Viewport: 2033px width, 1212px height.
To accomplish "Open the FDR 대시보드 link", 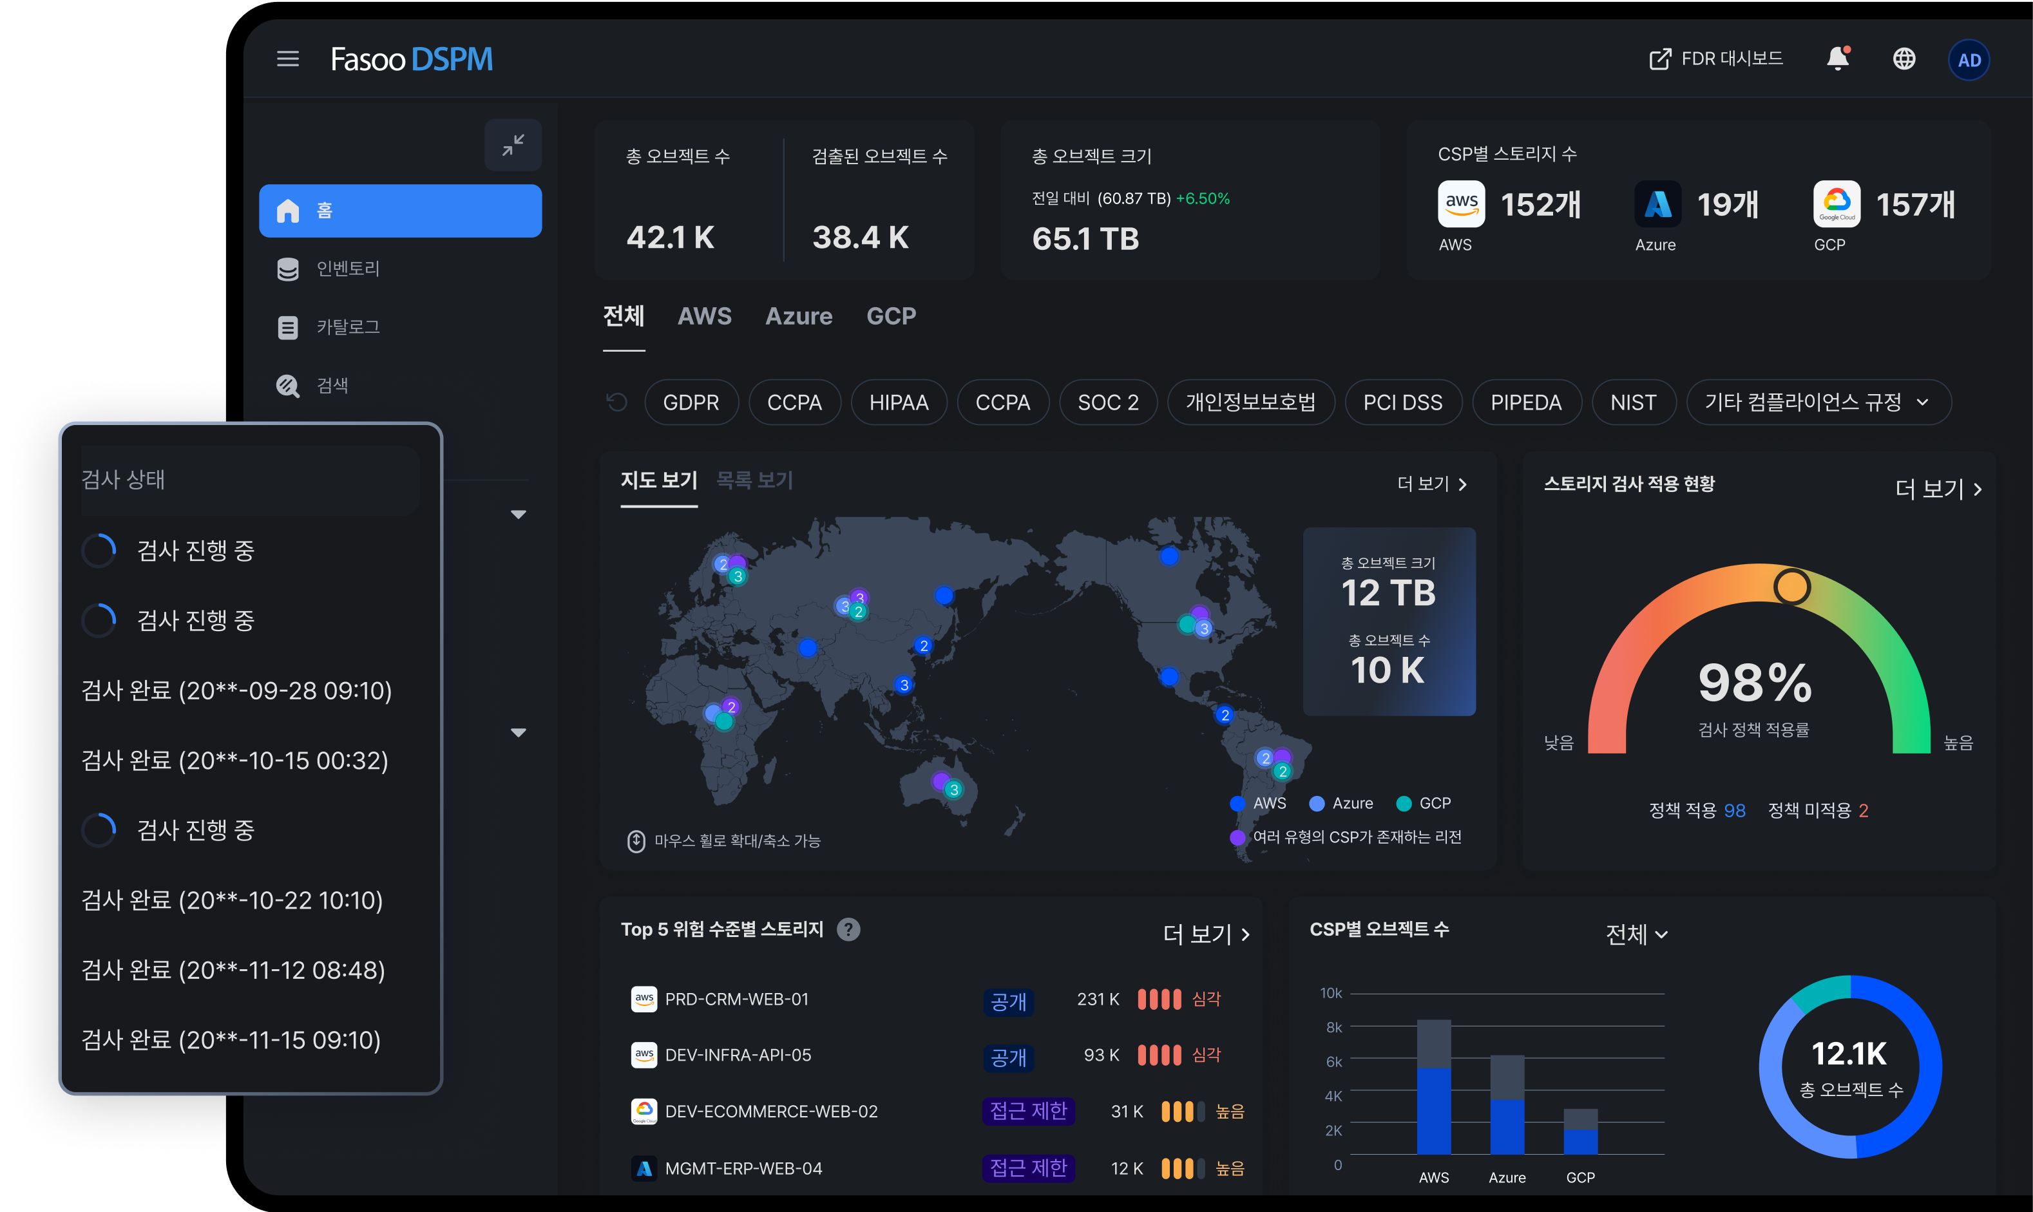I will click(x=1716, y=59).
